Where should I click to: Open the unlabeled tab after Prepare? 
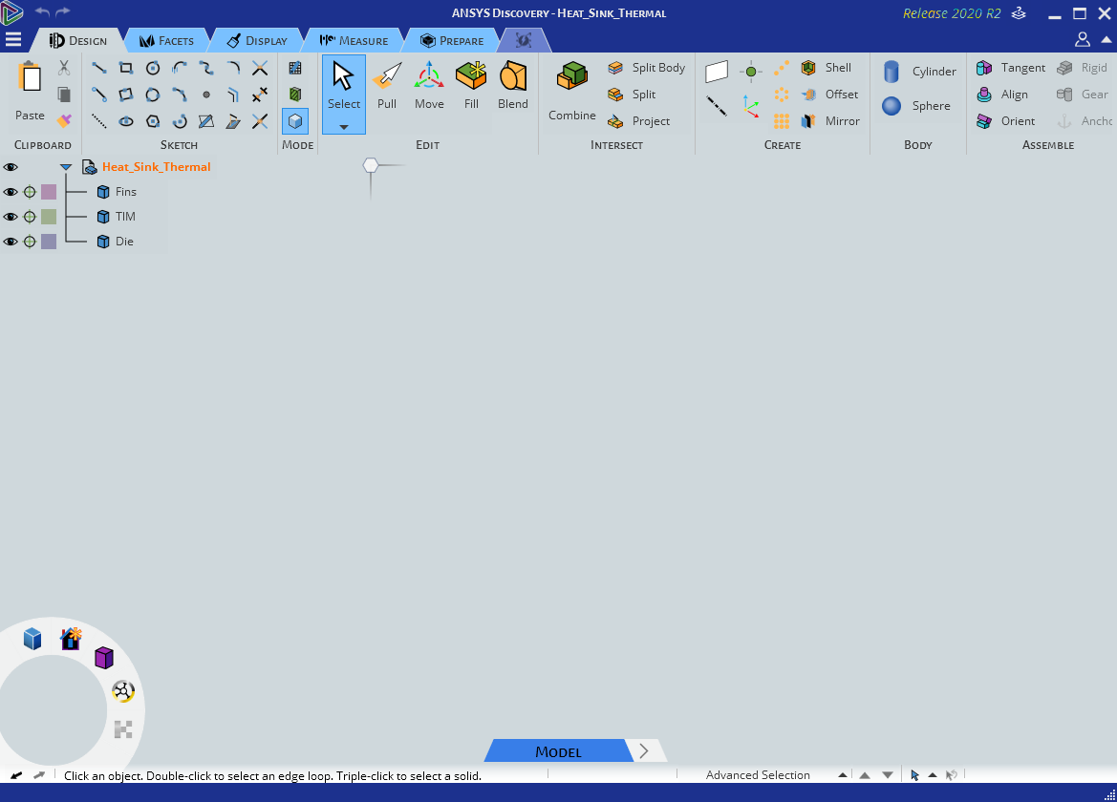[x=524, y=40]
